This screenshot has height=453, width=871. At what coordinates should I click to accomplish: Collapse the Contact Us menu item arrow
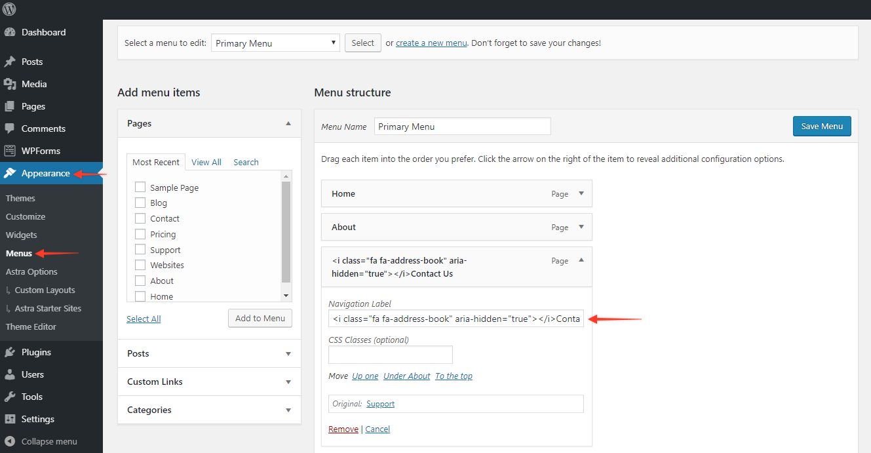[x=581, y=260]
